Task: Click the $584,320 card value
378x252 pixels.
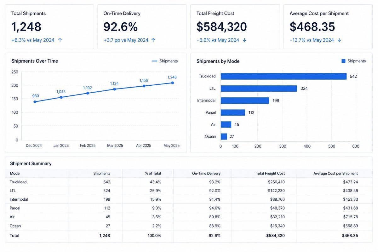Action: point(222,27)
